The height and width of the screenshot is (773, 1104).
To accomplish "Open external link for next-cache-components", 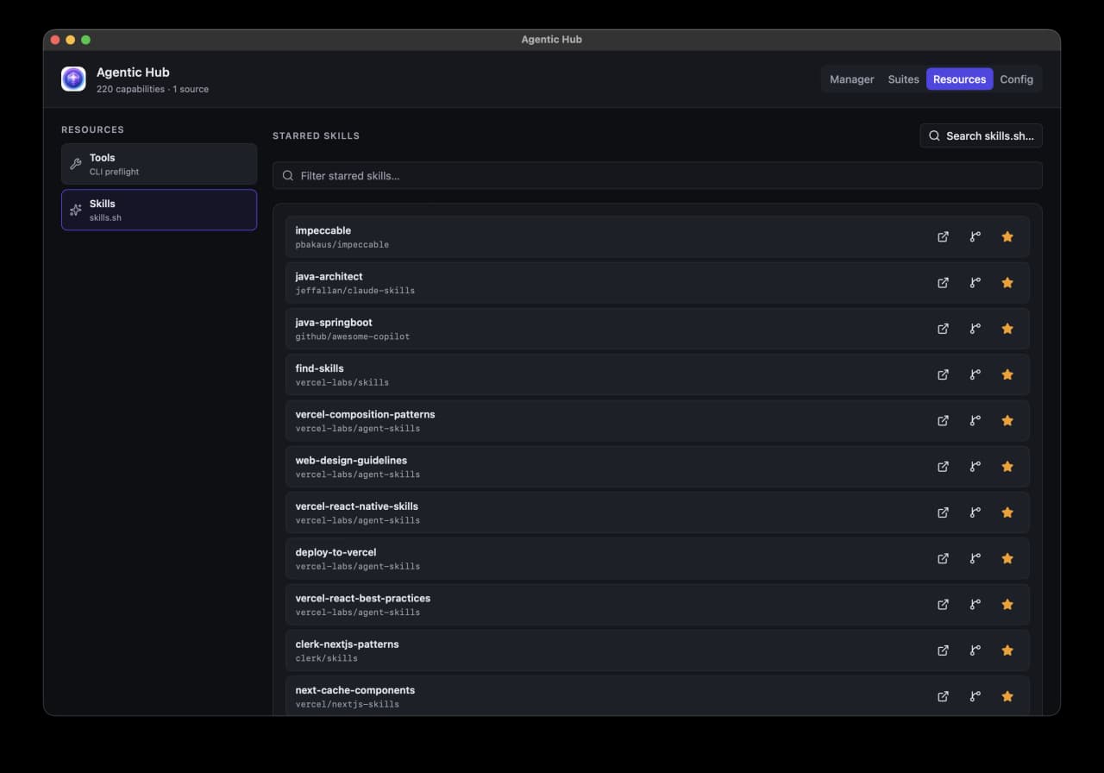I will click(x=943, y=696).
